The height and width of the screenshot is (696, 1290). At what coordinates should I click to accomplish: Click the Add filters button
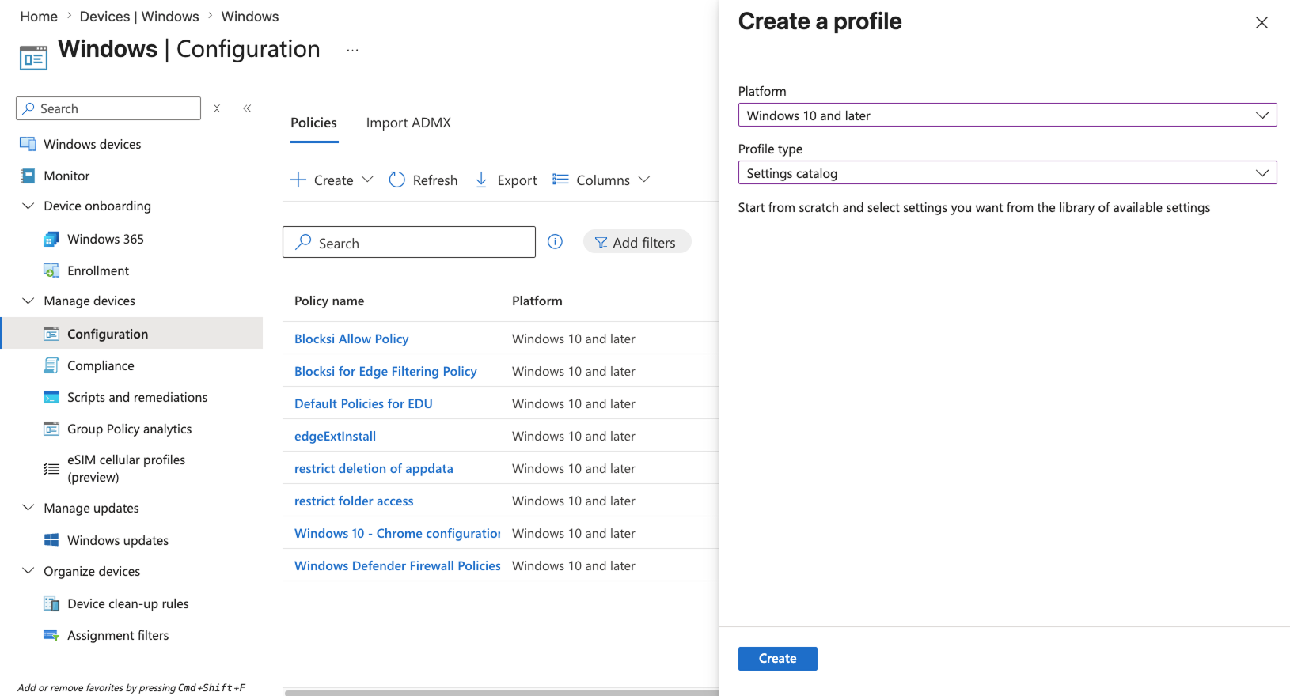click(637, 242)
